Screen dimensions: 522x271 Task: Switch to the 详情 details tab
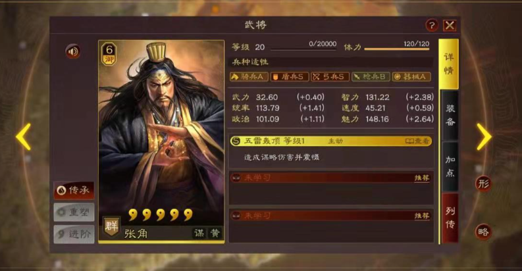(449, 64)
